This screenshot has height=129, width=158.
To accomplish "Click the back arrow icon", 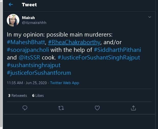I will click(11, 5).
